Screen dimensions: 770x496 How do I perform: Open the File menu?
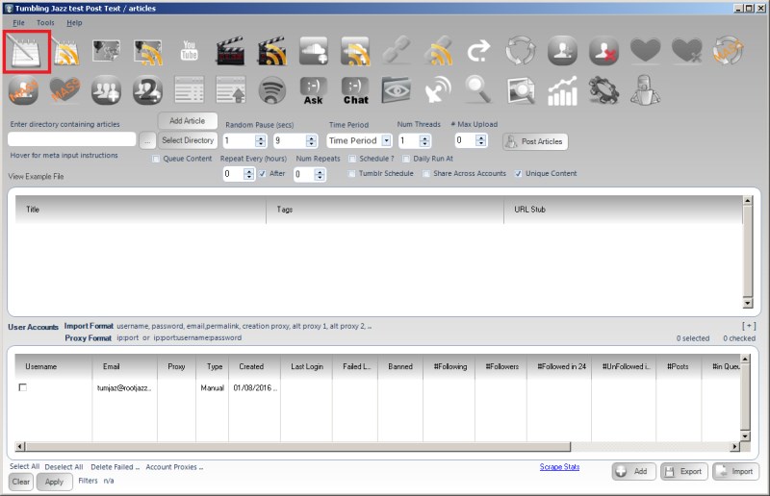18,22
